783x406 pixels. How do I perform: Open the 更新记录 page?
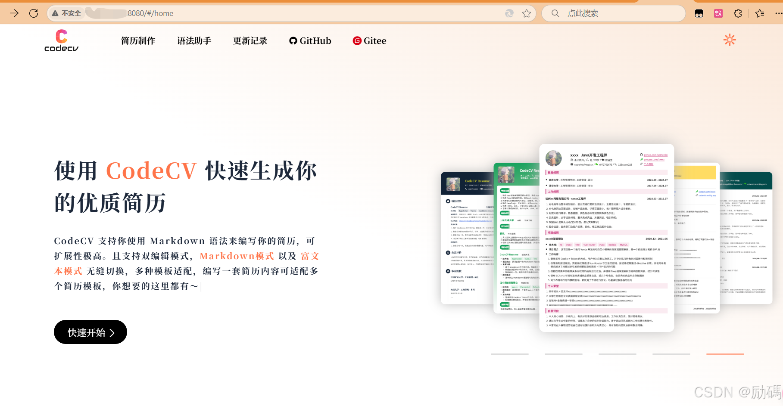pos(250,41)
